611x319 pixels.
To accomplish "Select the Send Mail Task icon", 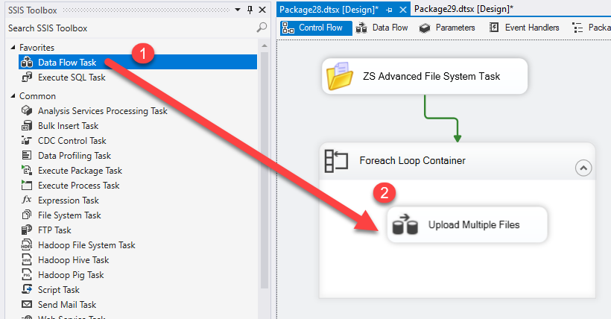I will 27,305.
